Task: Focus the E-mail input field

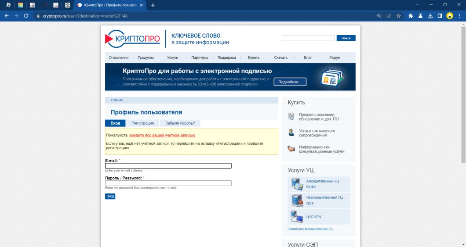Action: 168,166
